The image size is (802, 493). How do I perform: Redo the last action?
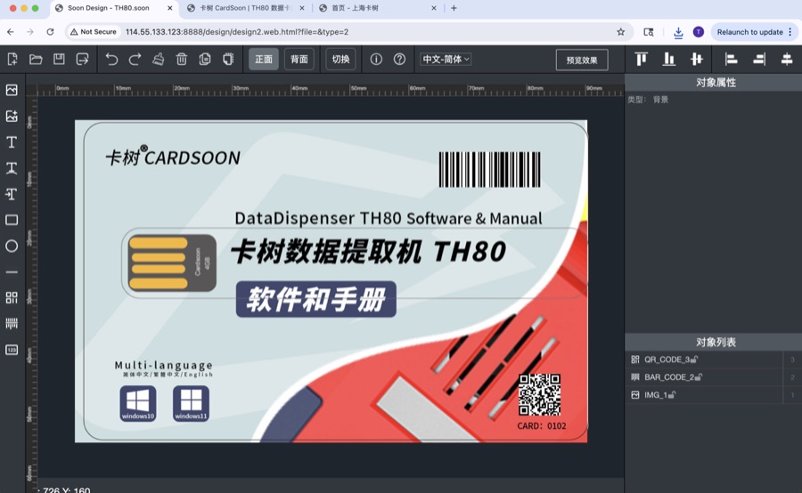pos(135,60)
